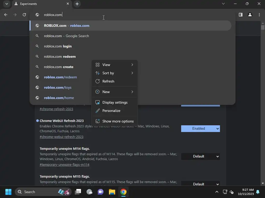Click the globe icon beside ROBLOX.com suggestion
Viewport: 265px width, 198px height.
pyautogui.click(x=37, y=26)
